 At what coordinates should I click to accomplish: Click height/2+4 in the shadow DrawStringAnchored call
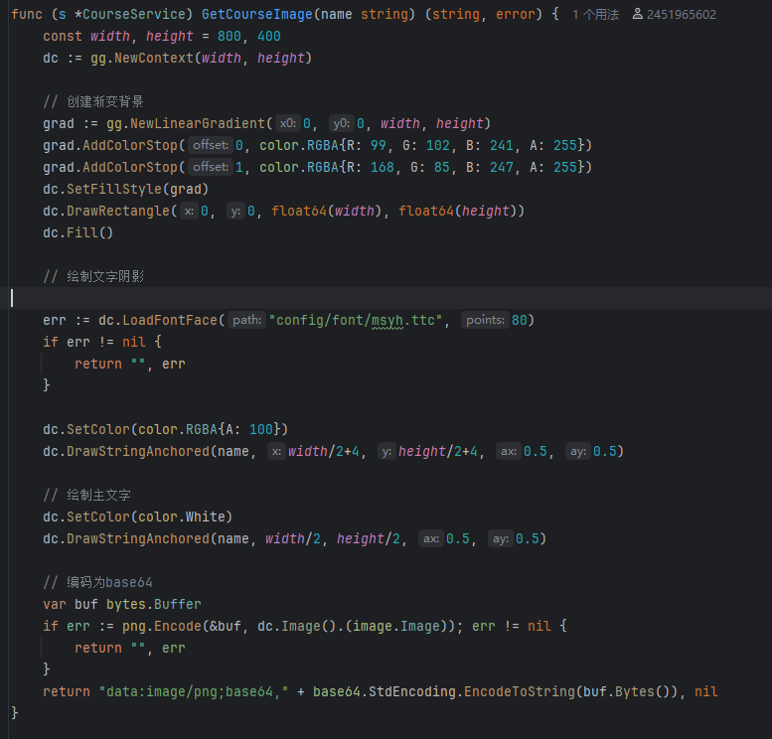coord(438,451)
